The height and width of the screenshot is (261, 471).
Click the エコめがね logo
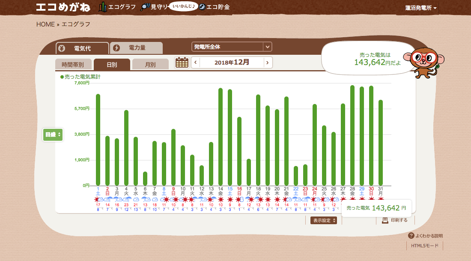(64, 7)
